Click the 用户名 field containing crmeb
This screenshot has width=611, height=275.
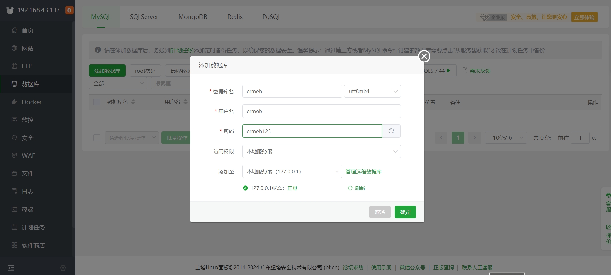click(322, 111)
